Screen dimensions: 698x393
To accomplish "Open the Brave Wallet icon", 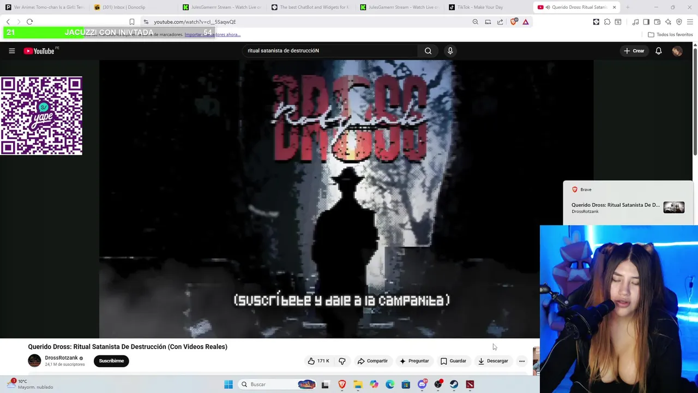I will click(x=657, y=22).
